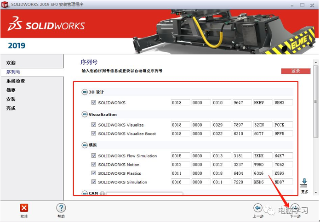Select 摘要 step in sidebar
320x222 pixels.
pos(11,90)
